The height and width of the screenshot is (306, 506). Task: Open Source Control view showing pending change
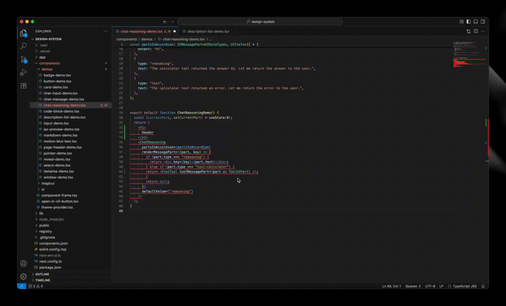pyautogui.click(x=24, y=59)
